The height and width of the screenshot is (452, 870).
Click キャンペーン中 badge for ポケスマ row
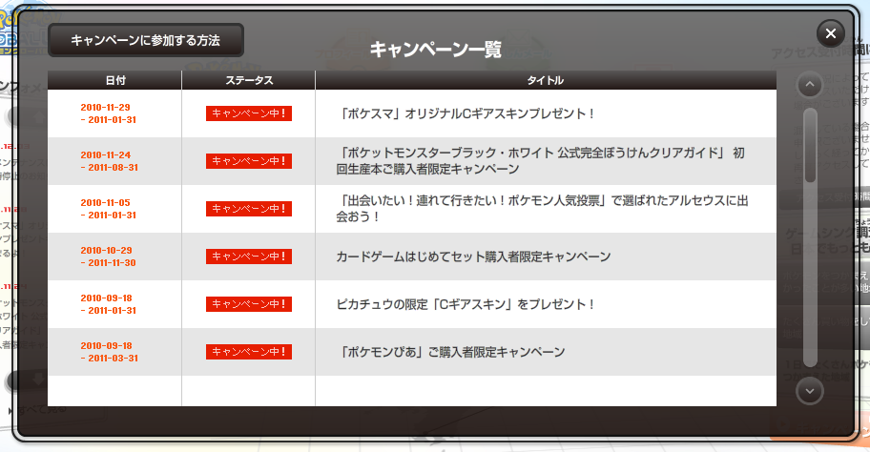(248, 113)
